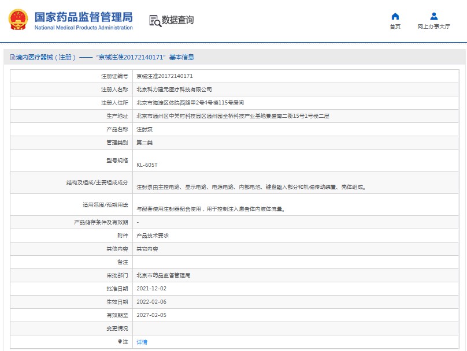
Task: Select the intended use description text
Action: 210,209
